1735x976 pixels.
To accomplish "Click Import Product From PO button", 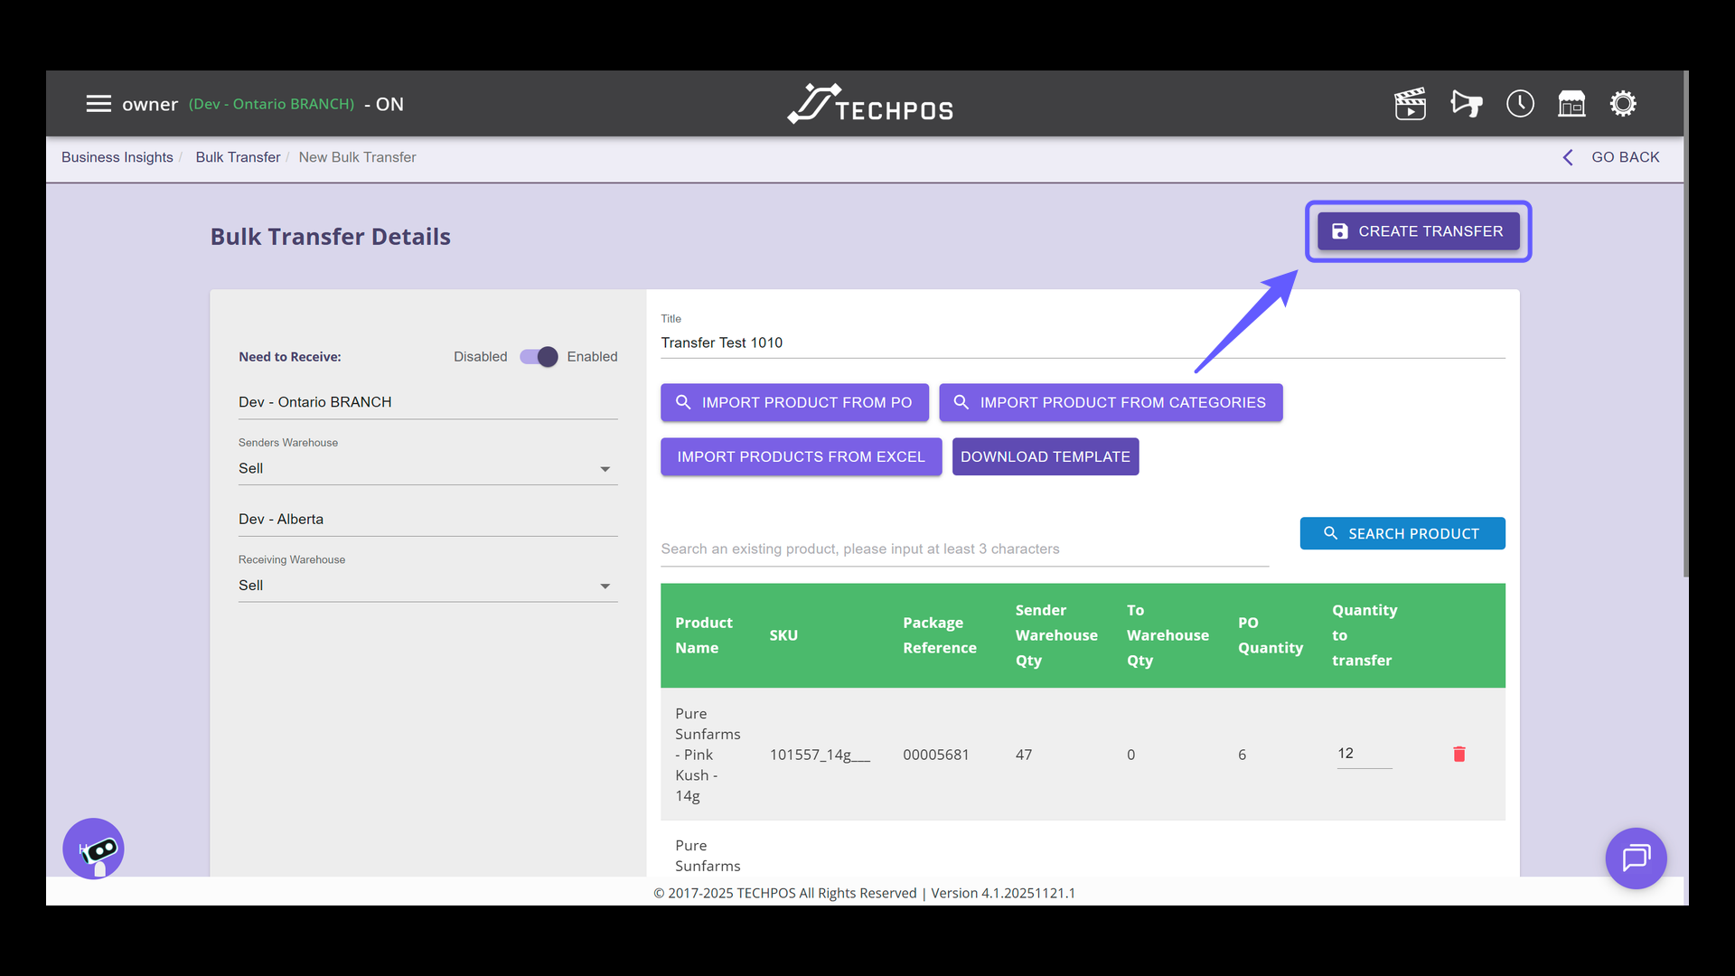I will (794, 402).
